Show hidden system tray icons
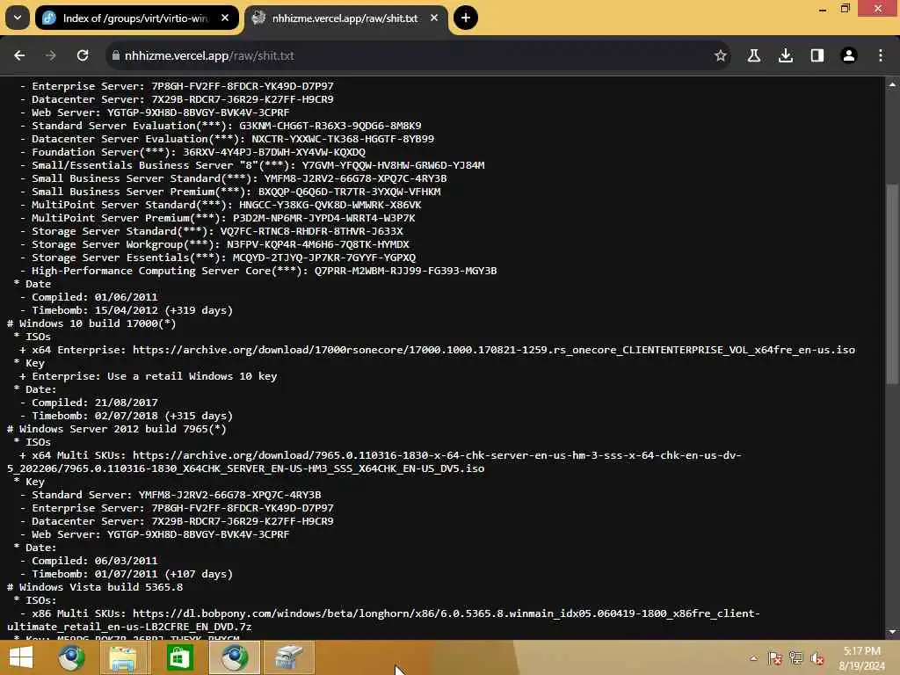 [753, 658]
